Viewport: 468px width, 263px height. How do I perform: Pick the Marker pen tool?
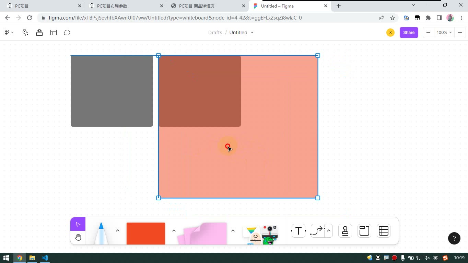[x=101, y=234]
